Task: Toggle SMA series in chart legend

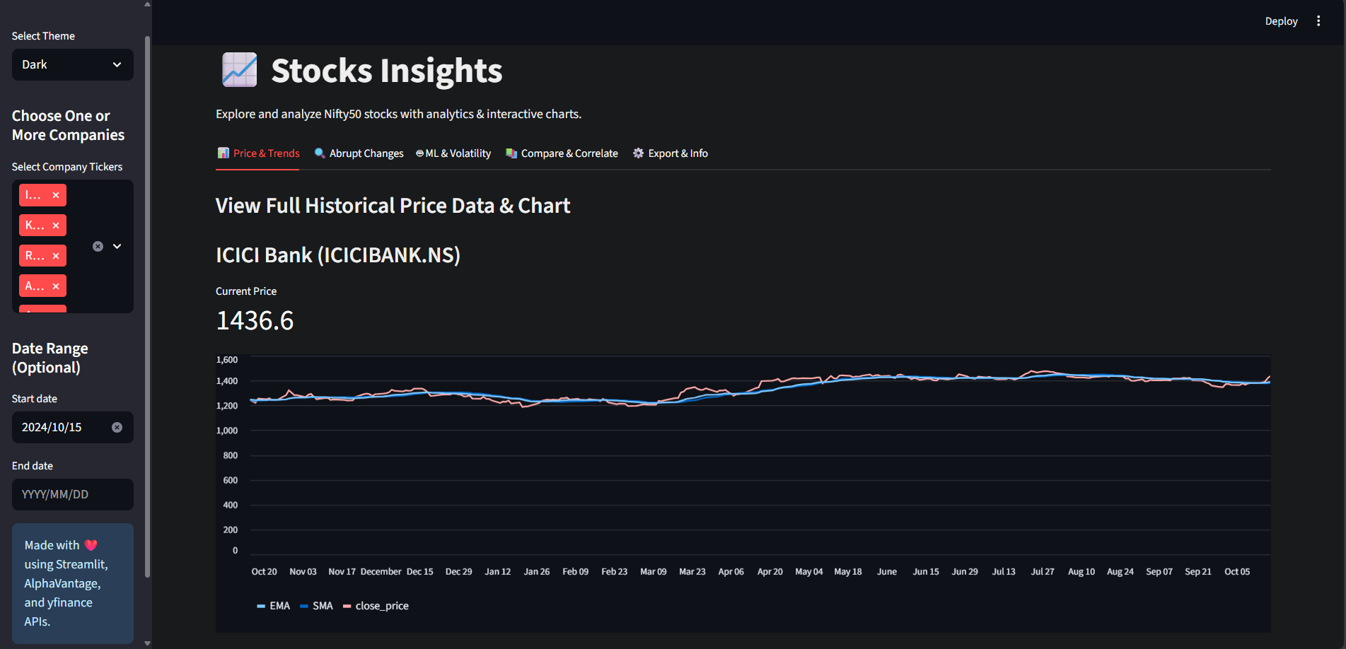Action: 317,606
